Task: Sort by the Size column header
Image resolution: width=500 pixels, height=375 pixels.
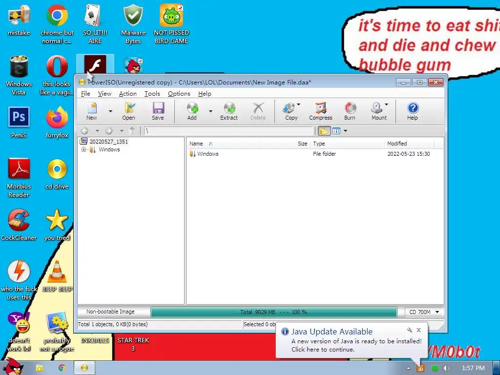Action: coord(285,144)
